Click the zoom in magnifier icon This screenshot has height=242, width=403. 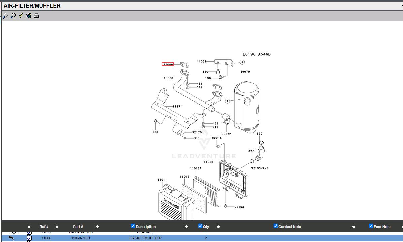tap(5, 16)
